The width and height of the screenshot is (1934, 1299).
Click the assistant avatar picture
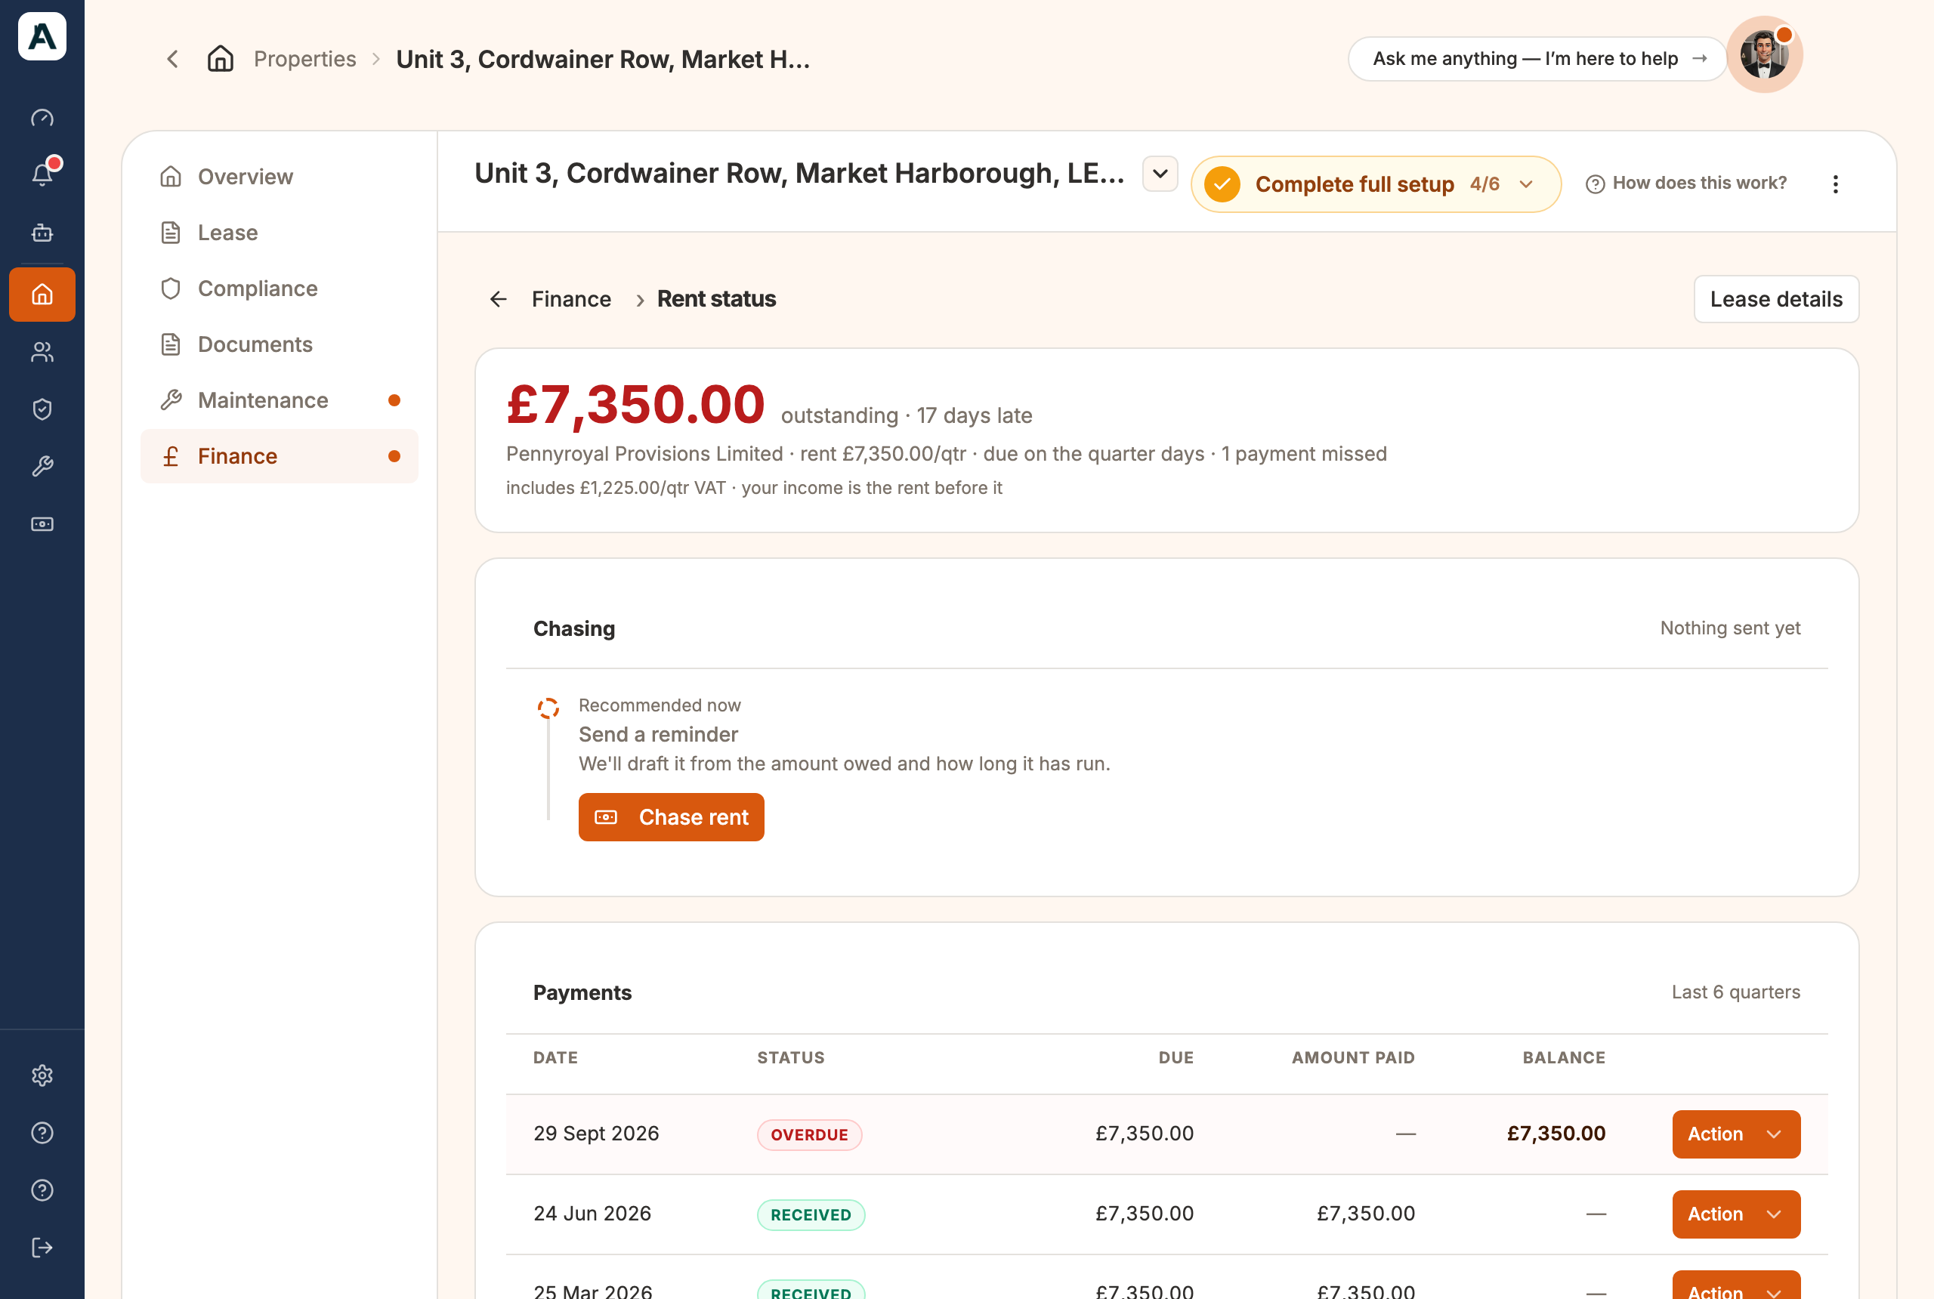click(1764, 54)
